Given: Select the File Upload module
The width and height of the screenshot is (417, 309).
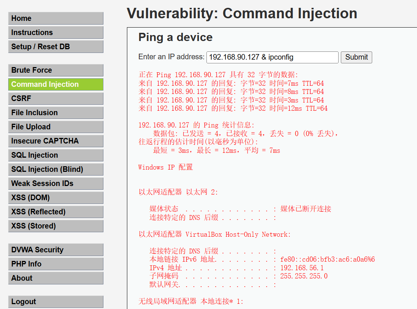Looking at the screenshot, I should coord(56,127).
